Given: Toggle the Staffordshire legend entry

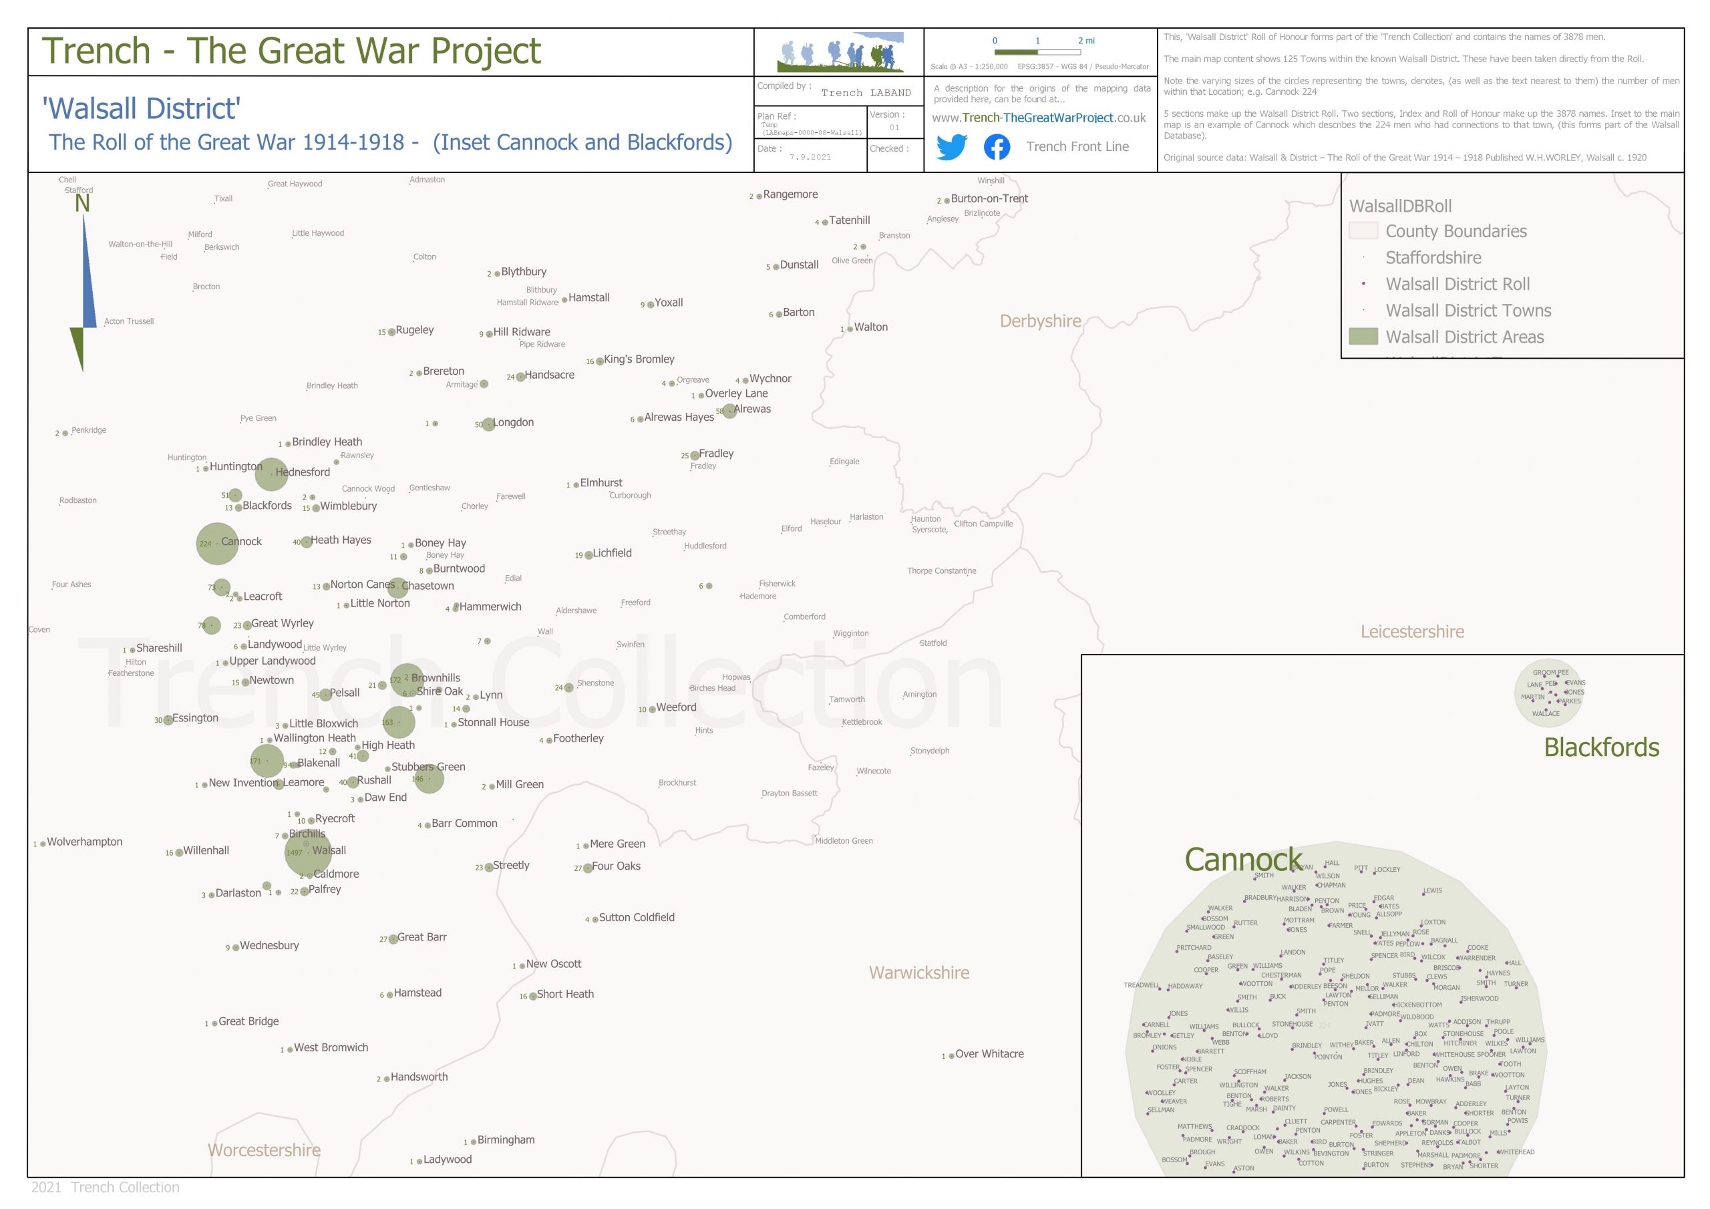Looking at the screenshot, I should (x=1433, y=258).
